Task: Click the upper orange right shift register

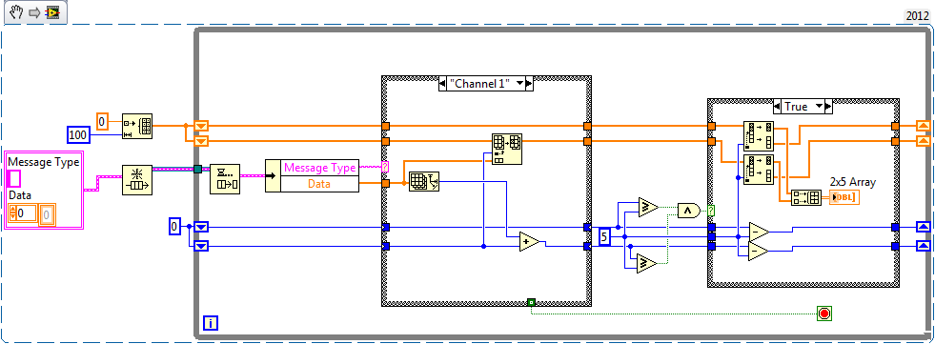Action: click(x=923, y=125)
